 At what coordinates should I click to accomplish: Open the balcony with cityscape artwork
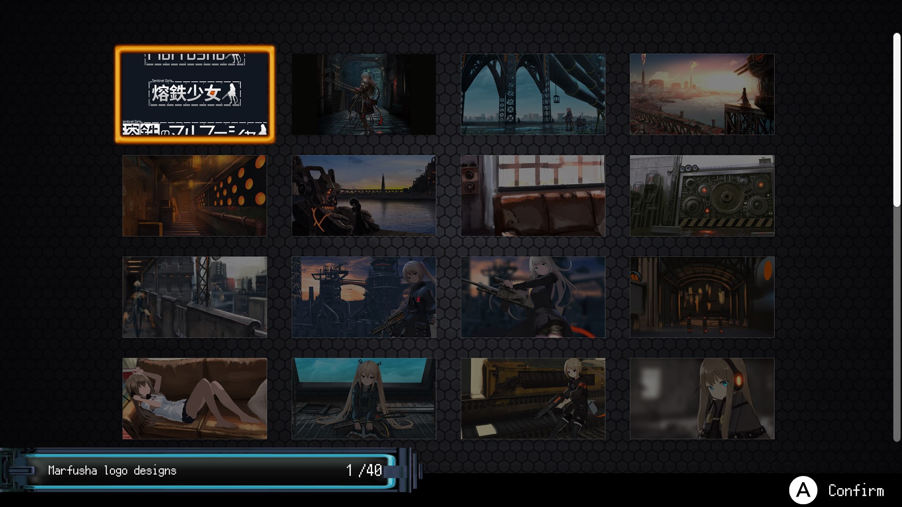(194, 297)
